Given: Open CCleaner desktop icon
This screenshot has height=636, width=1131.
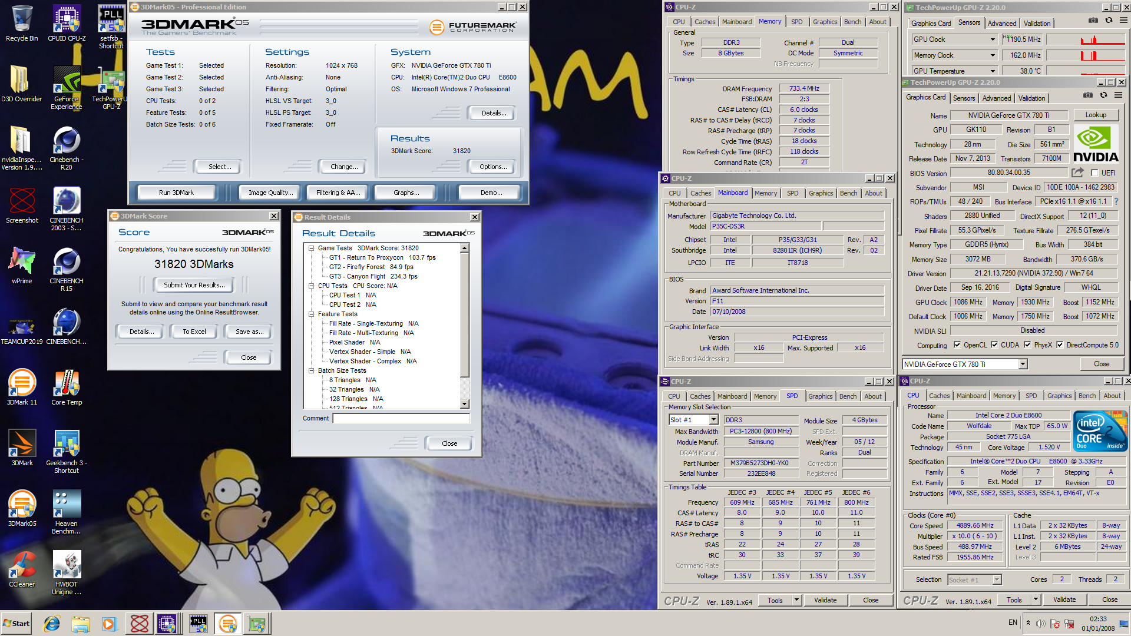Looking at the screenshot, I should pyautogui.click(x=22, y=569).
